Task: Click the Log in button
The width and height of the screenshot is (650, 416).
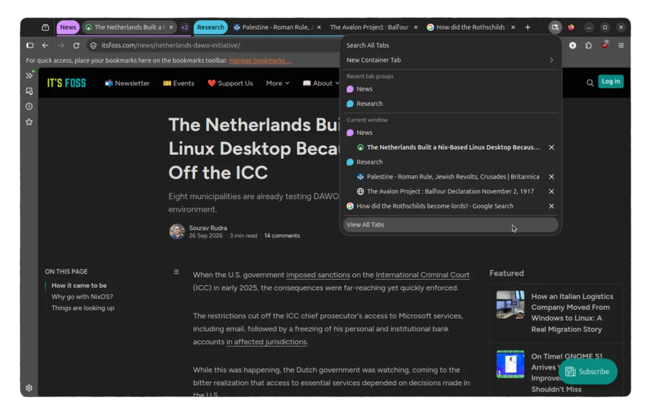Action: pos(610,82)
